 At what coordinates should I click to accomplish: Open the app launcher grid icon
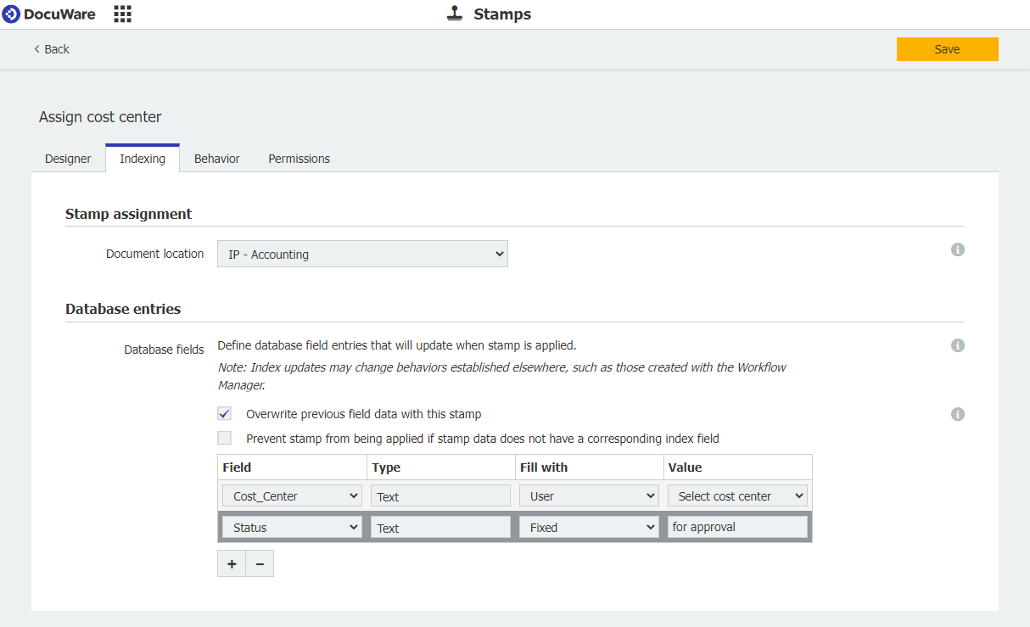(x=122, y=14)
